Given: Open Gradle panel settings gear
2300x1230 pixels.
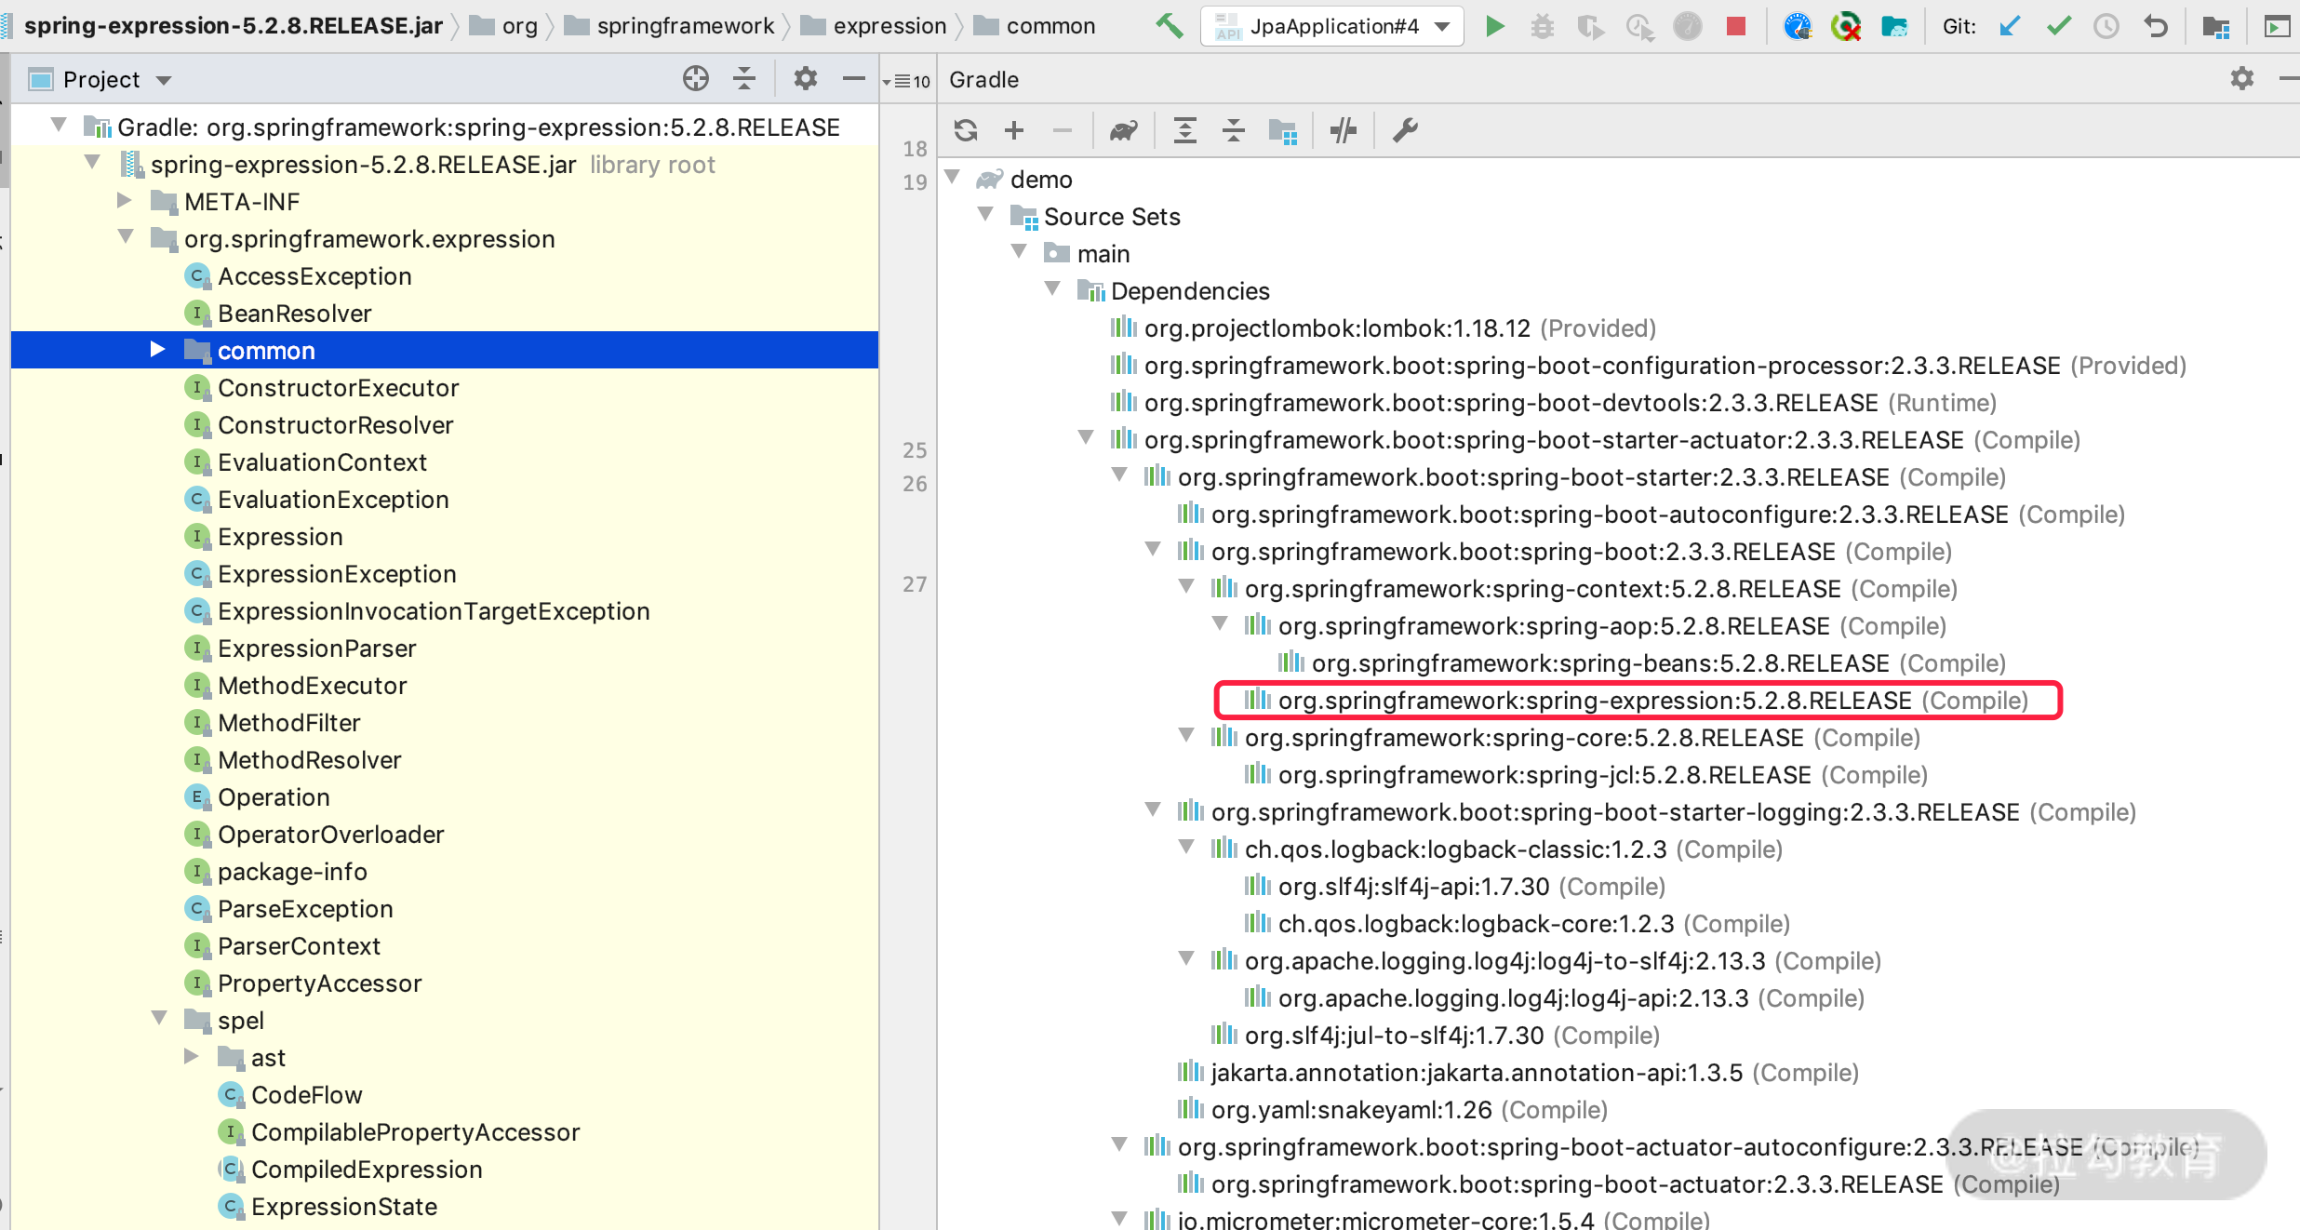Looking at the screenshot, I should 2241,79.
